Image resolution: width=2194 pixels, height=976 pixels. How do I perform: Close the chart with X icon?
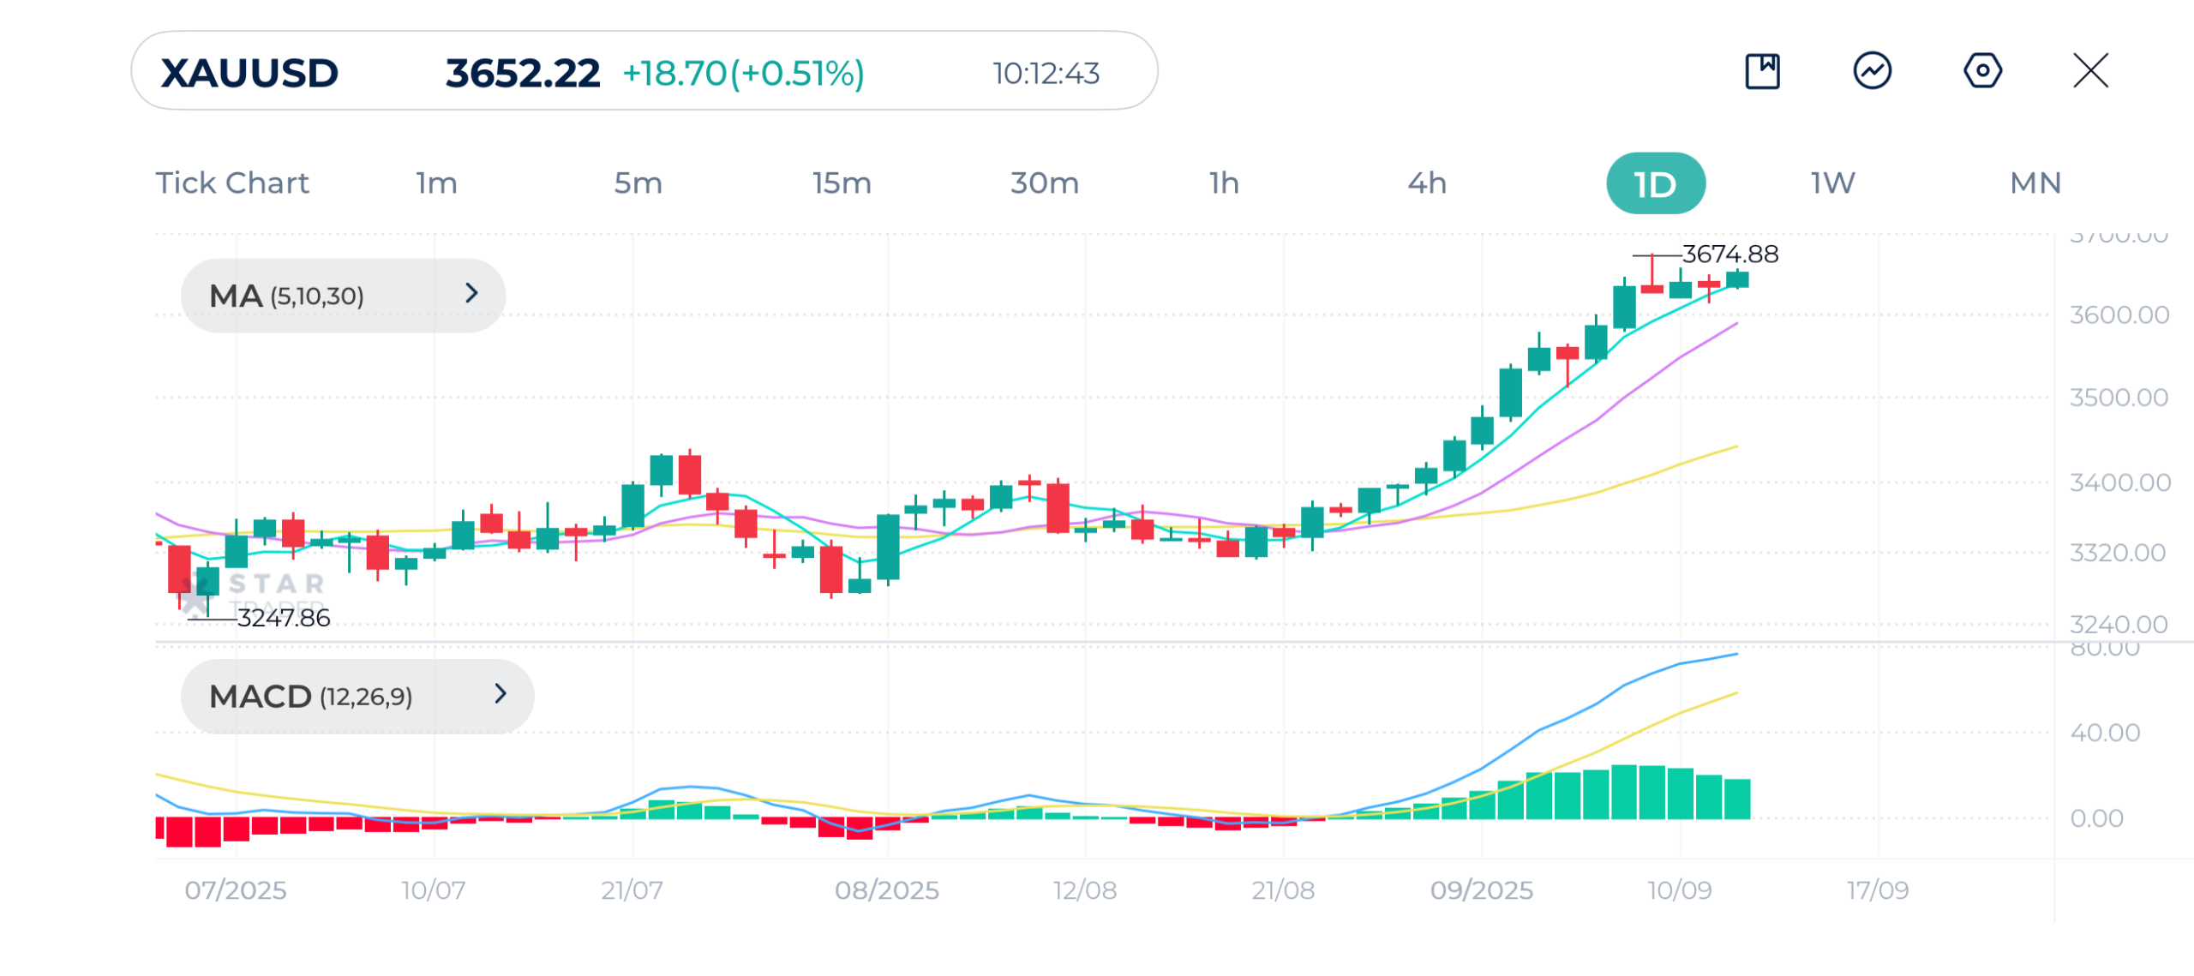tap(2090, 71)
